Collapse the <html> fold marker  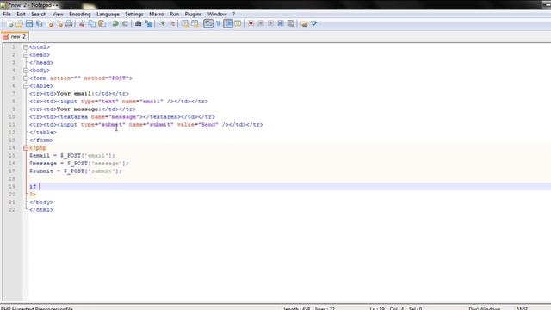click(26, 47)
